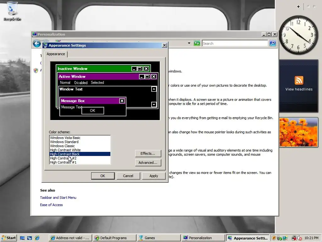Open Ease of Access link

coord(51,205)
